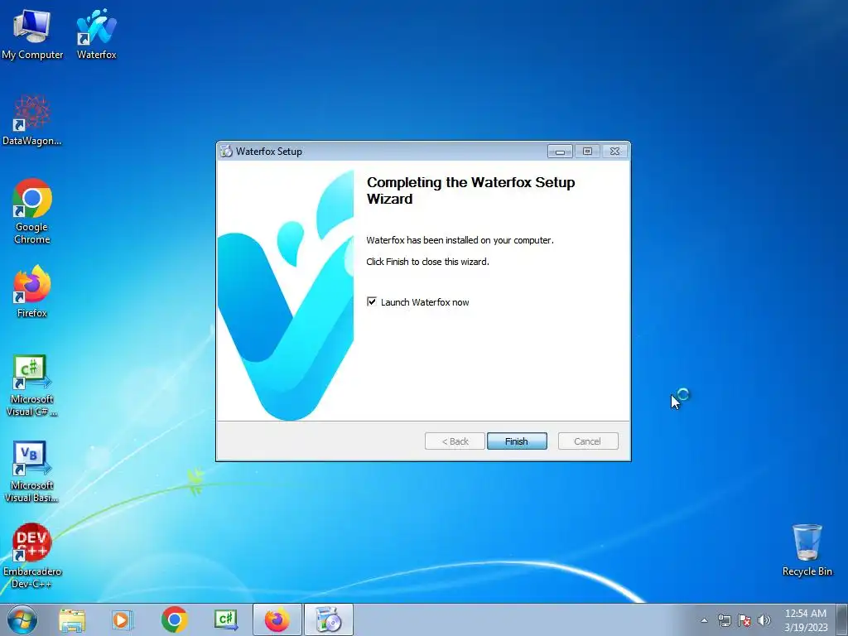This screenshot has height=636, width=848.
Task: Open Windows Explorer from the taskbar
Action: [x=72, y=619]
